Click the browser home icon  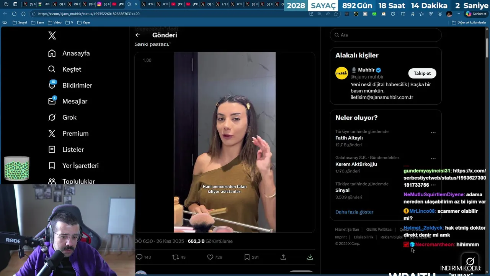tap(23, 14)
